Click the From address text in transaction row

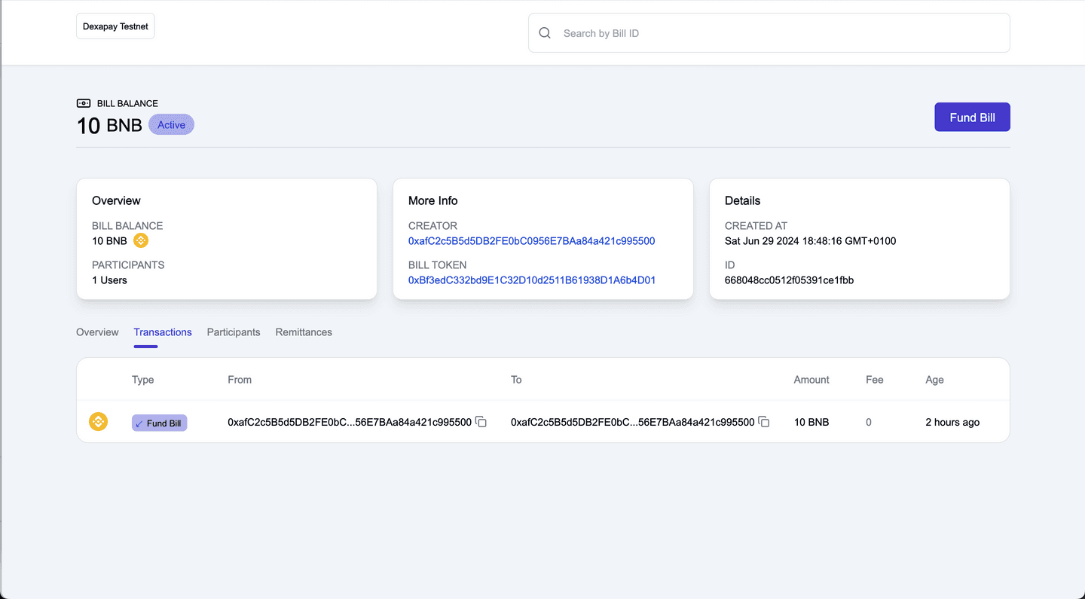(350, 422)
